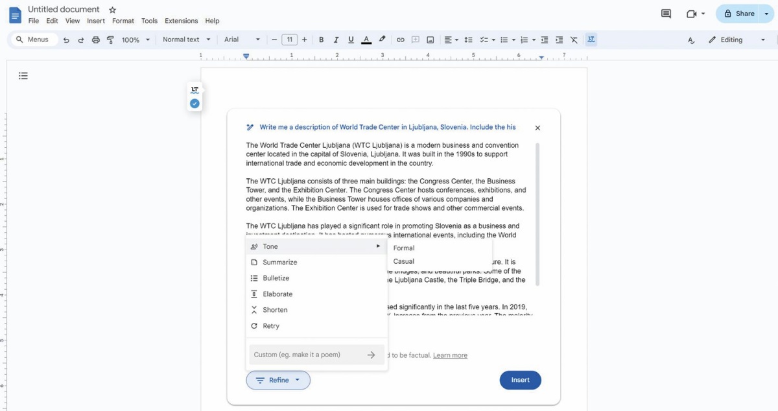Image resolution: width=778 pixels, height=411 pixels.
Task: Star the Untitled document
Action: tap(113, 10)
